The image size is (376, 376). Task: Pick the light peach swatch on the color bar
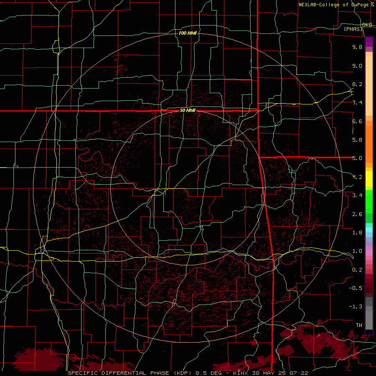[x=369, y=86]
